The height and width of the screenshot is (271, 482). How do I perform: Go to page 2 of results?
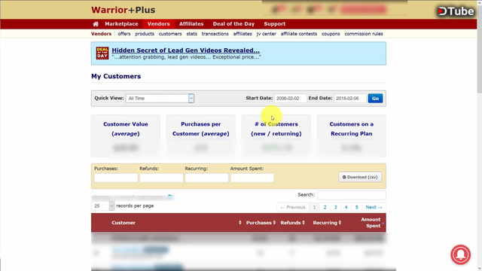325,207
